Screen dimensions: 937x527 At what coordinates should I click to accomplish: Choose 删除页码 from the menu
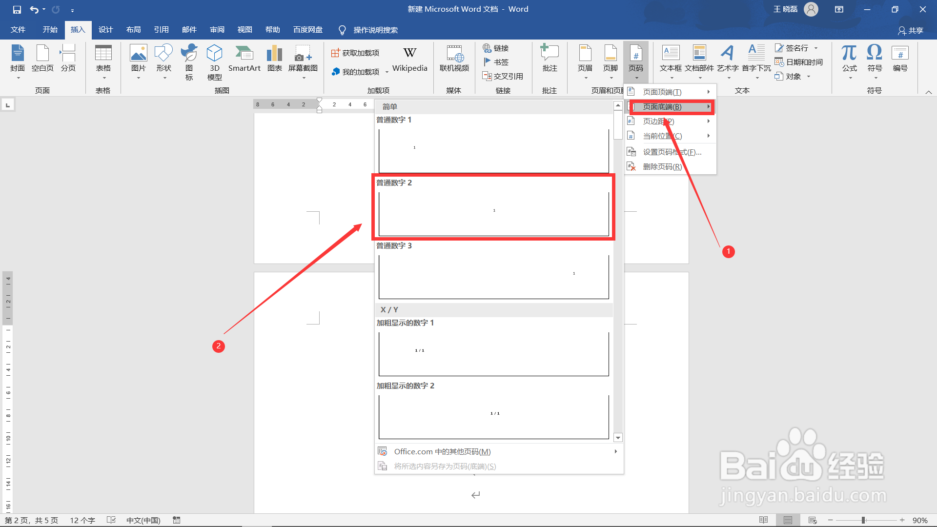pyautogui.click(x=662, y=166)
